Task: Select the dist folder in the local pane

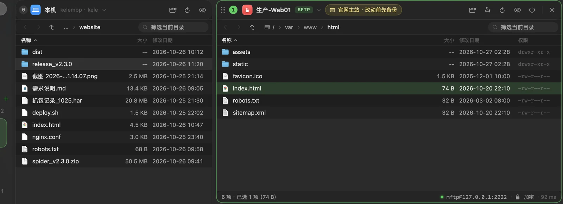Action: [114, 52]
